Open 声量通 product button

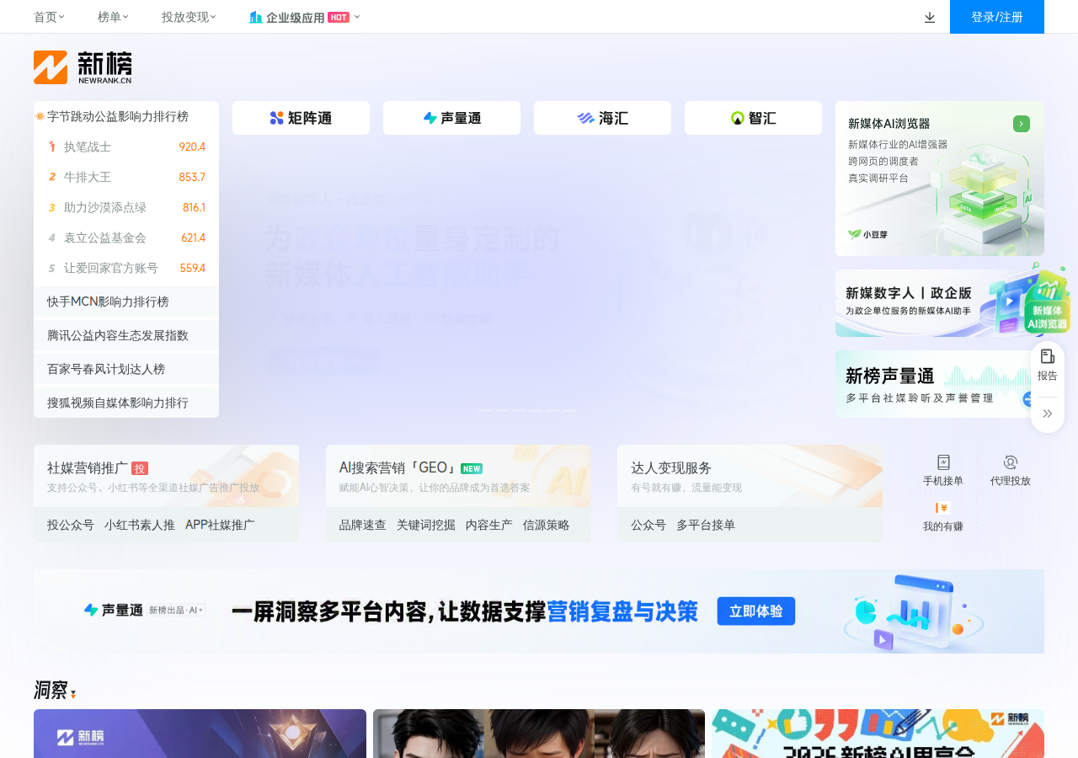[451, 118]
